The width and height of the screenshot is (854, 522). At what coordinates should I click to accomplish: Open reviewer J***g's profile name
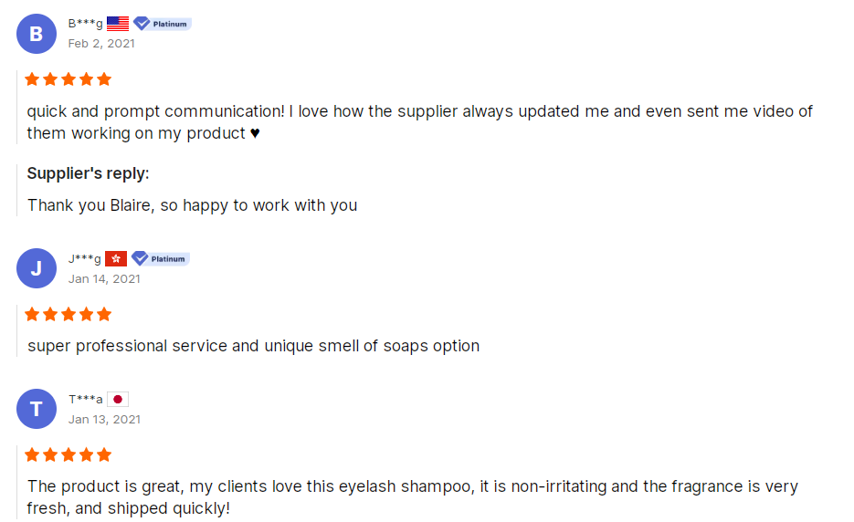coord(85,258)
